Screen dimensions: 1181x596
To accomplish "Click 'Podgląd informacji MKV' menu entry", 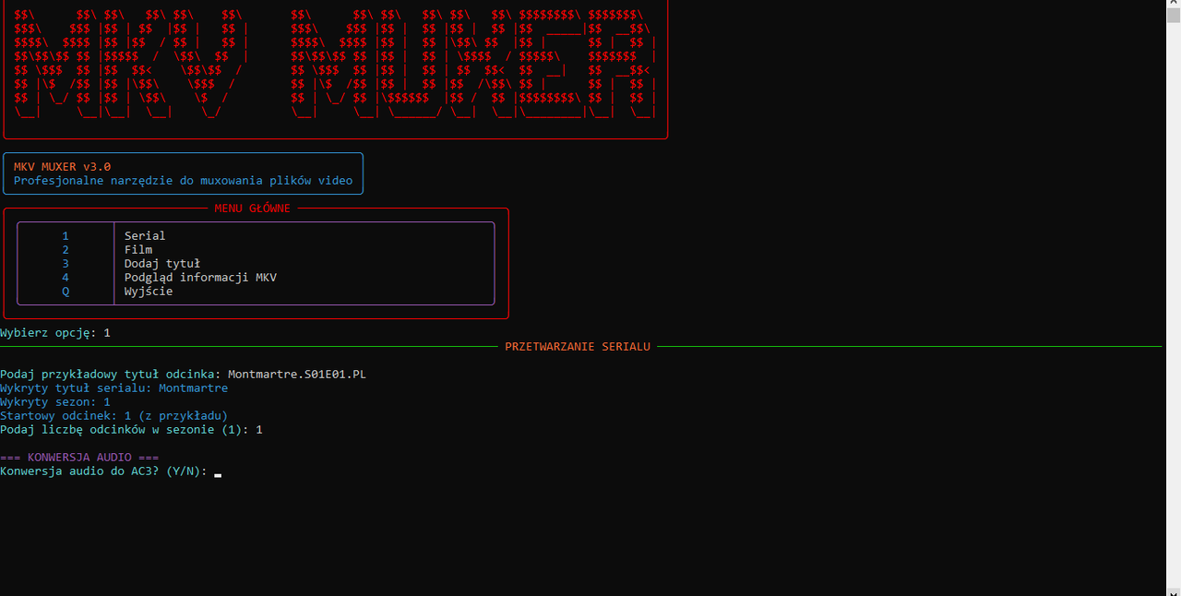I will click(200, 278).
